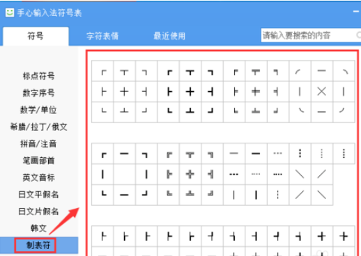Insert the thin top-left corner symbol ┌
This screenshot has height=256, width=361.
[103, 71]
